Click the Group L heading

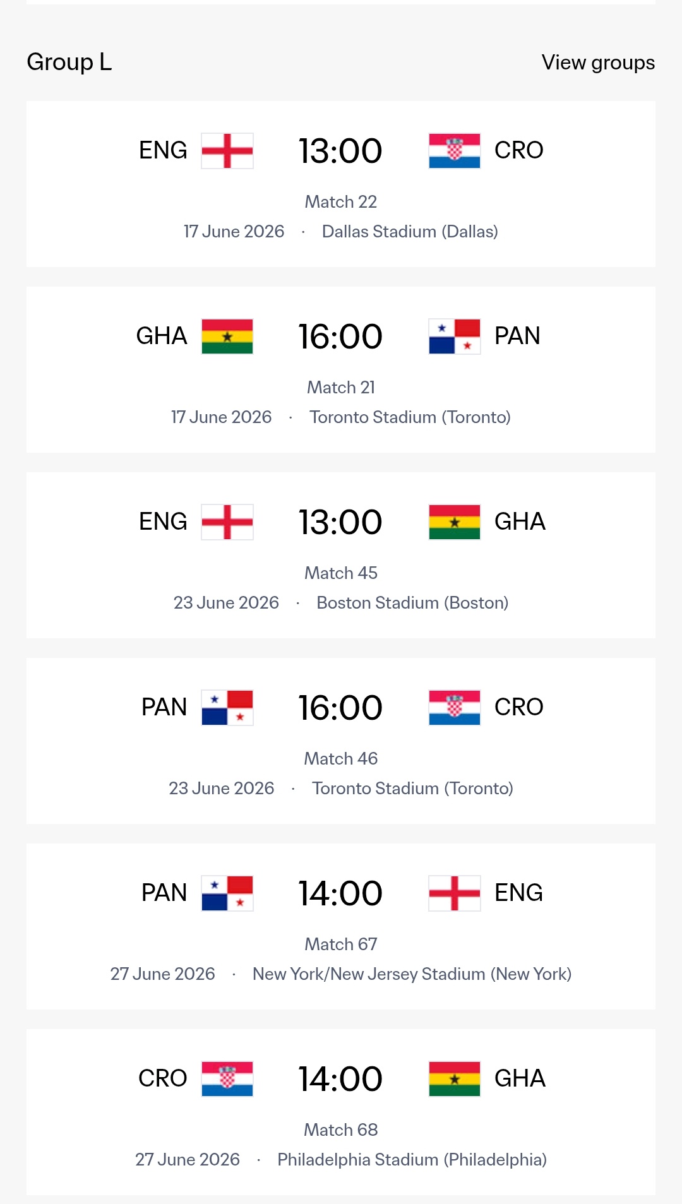[x=69, y=62]
